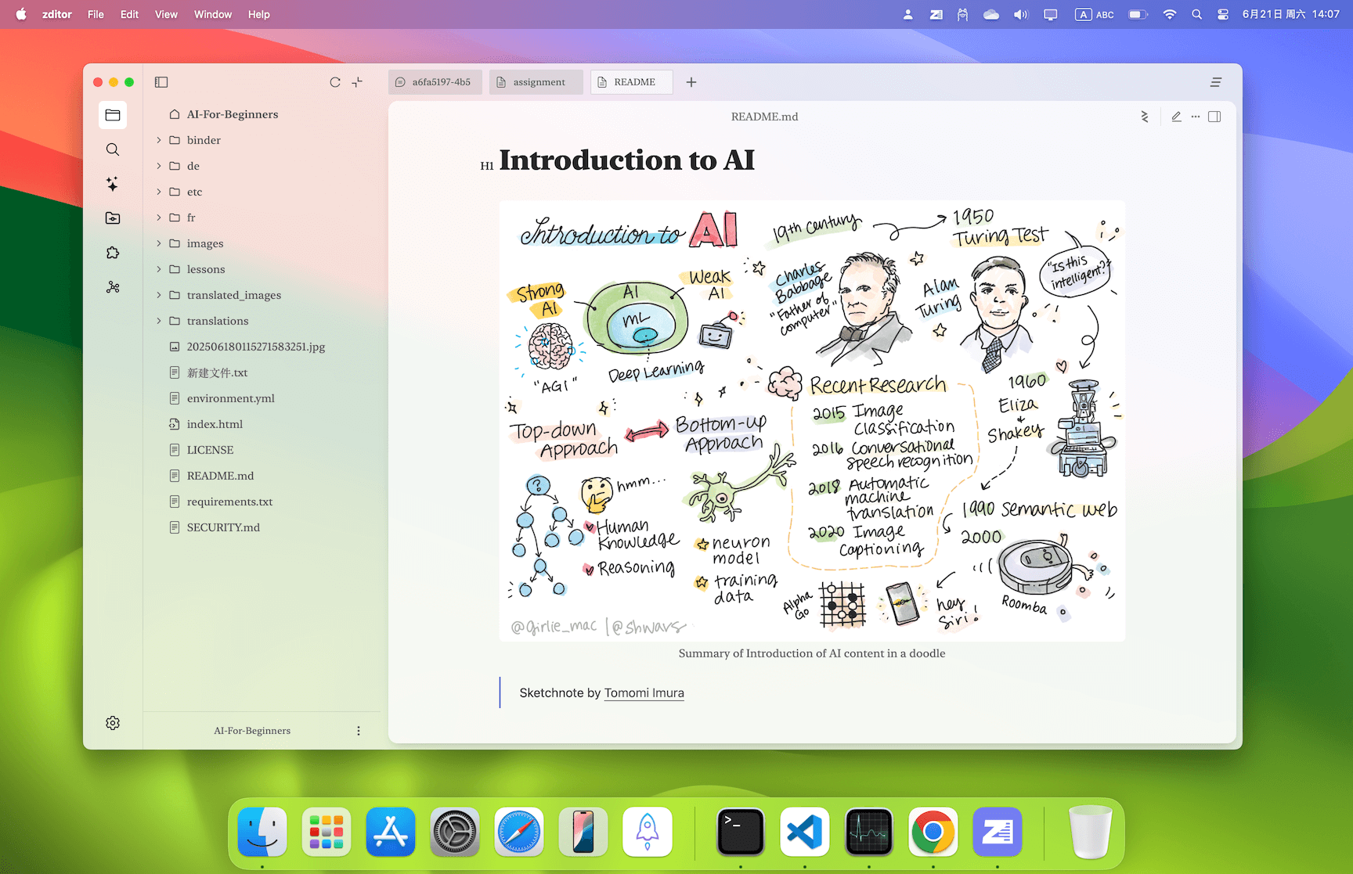Click the refresh file tree icon

(335, 82)
